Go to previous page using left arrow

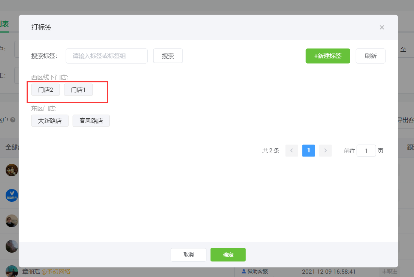[x=291, y=150]
